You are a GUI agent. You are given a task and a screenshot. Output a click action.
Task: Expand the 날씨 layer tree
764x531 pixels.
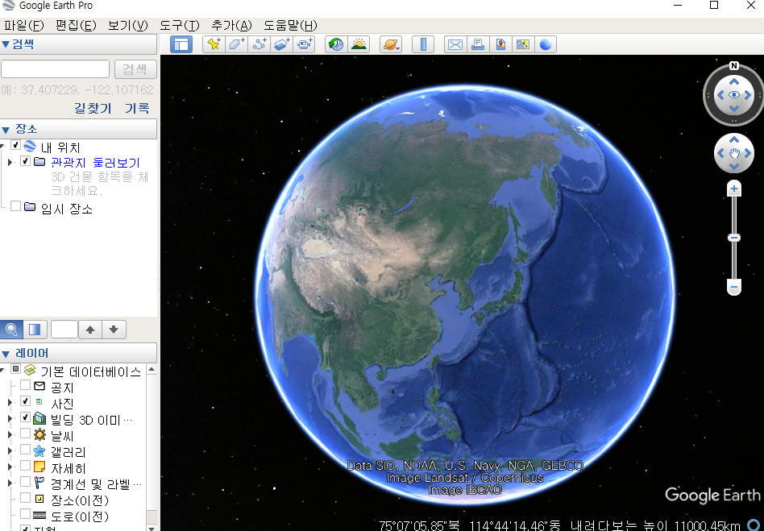[10, 435]
